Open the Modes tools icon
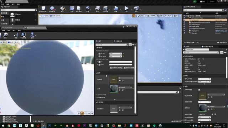This screenshot has height=128, width=228. point(62,9)
